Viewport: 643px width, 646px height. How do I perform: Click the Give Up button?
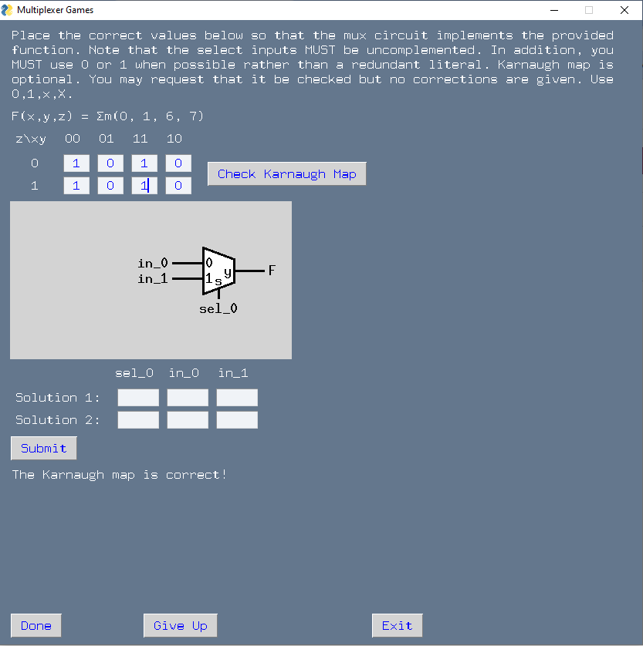coord(180,625)
